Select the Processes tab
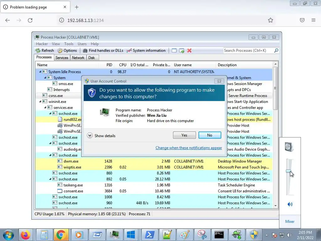Screen dimensions: 321x241 44,57
